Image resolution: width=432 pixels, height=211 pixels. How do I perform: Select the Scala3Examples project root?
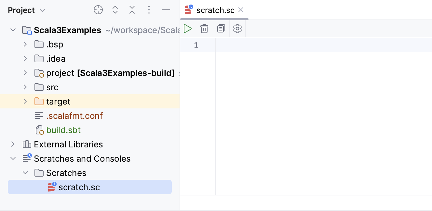[x=68, y=30]
